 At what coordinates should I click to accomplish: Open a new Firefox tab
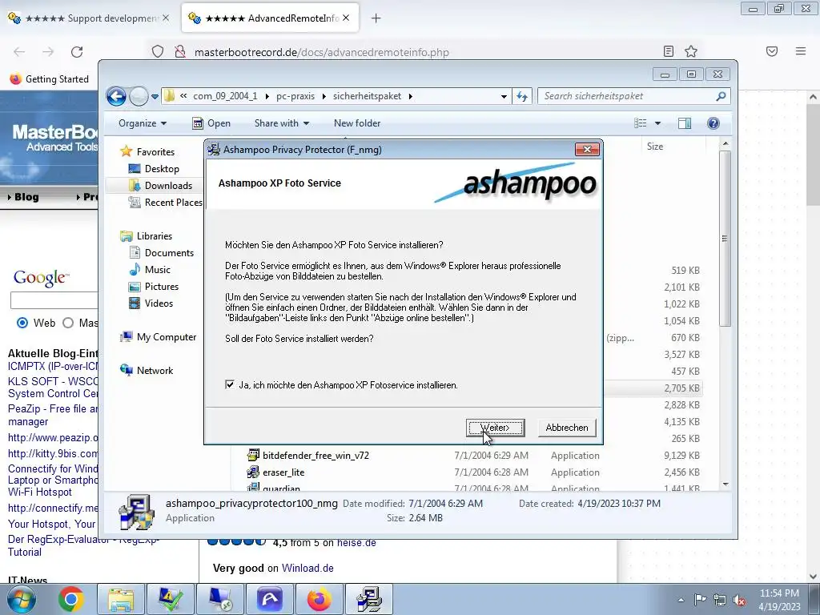pyautogui.click(x=376, y=18)
